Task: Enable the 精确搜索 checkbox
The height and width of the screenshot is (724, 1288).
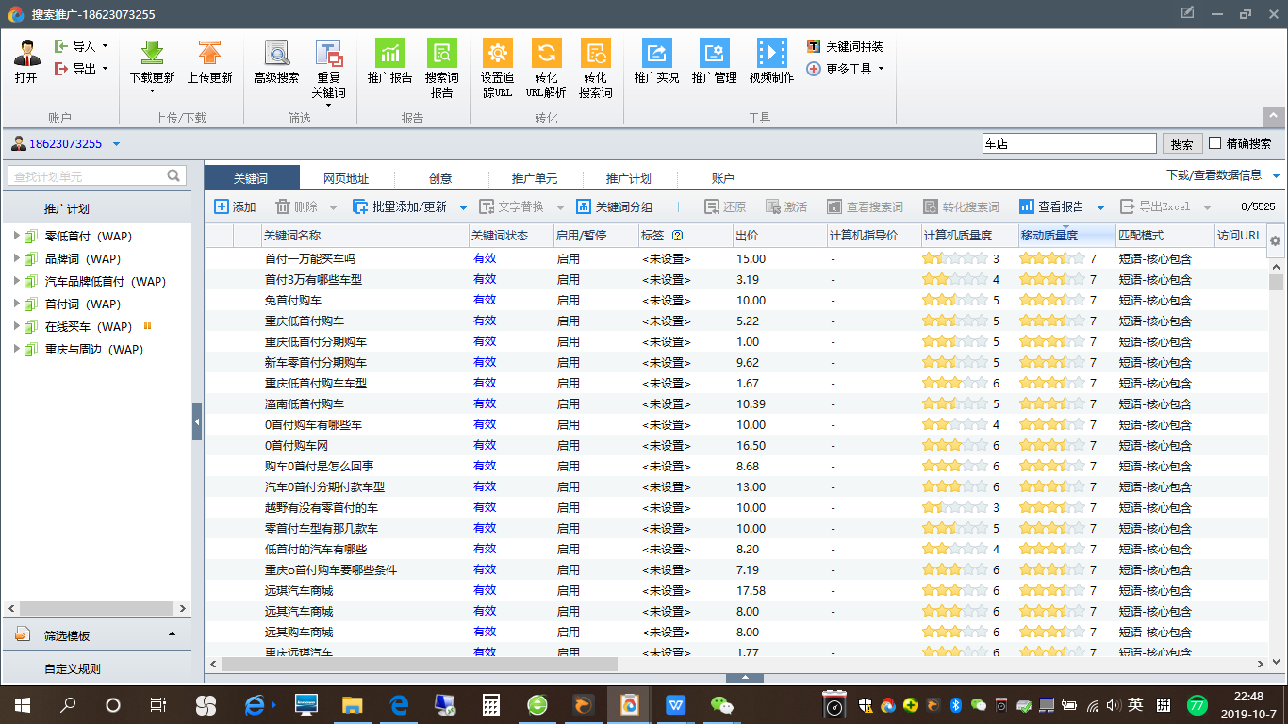Action: [1215, 143]
